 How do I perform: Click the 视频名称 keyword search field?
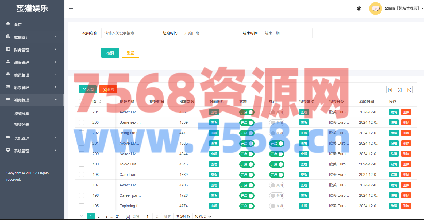point(127,33)
